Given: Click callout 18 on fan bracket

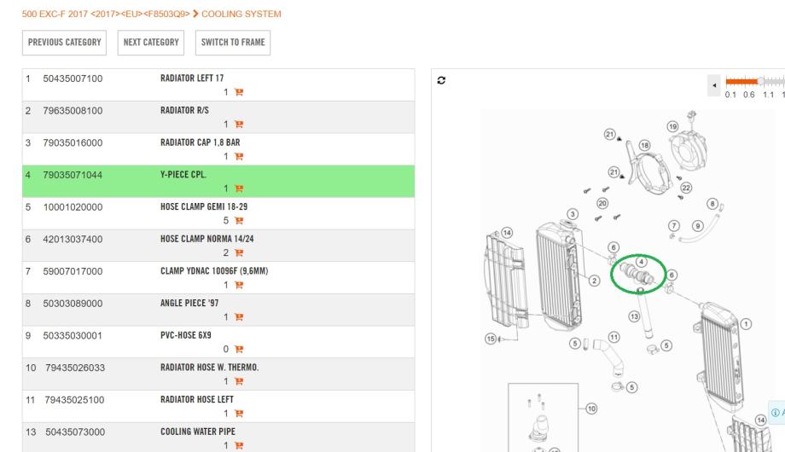Looking at the screenshot, I should coord(644,145).
